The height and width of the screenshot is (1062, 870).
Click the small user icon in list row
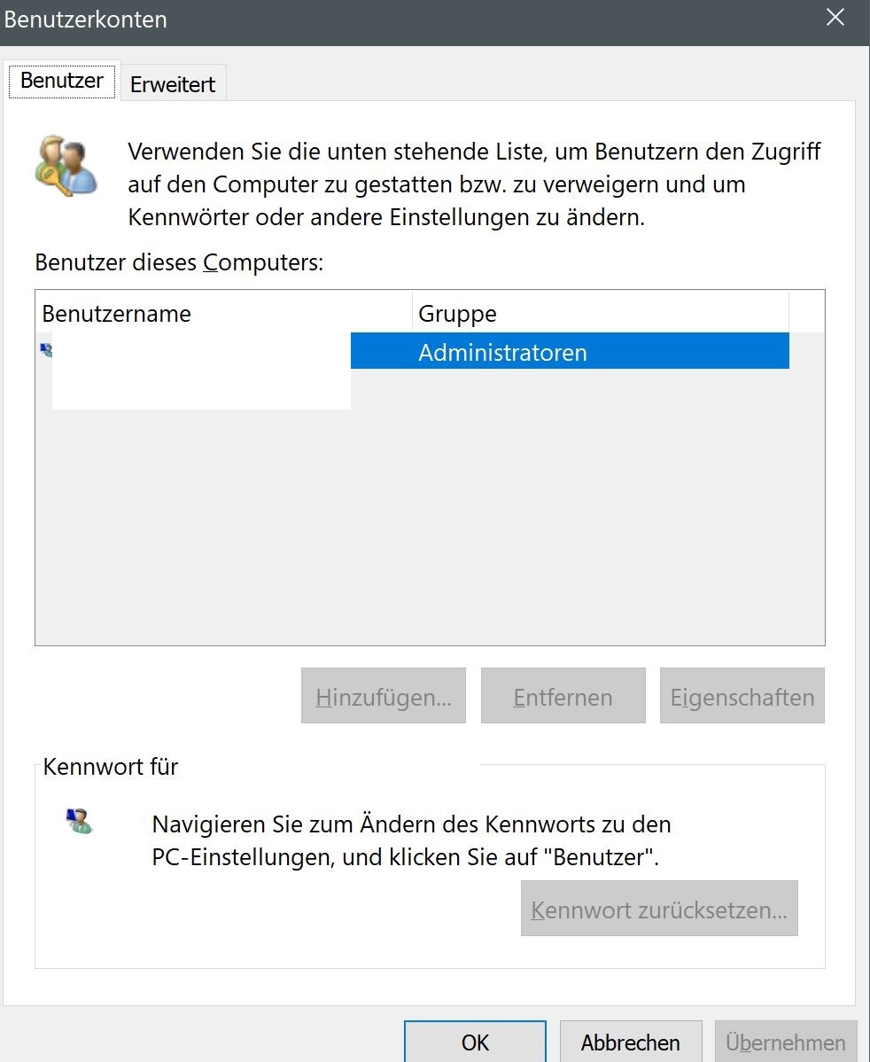pos(46,350)
